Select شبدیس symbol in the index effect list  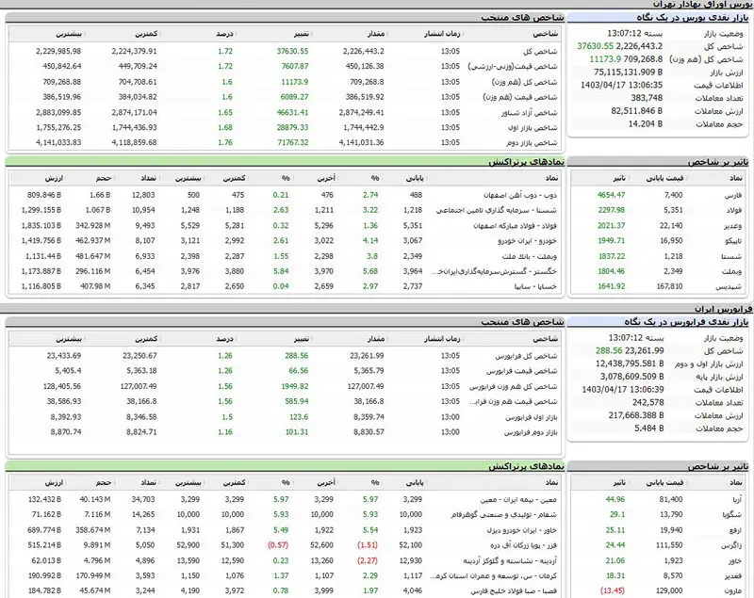coord(729,286)
